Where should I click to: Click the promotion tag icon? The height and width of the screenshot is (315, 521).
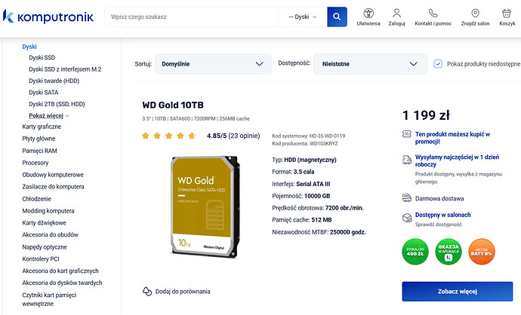coord(407,134)
